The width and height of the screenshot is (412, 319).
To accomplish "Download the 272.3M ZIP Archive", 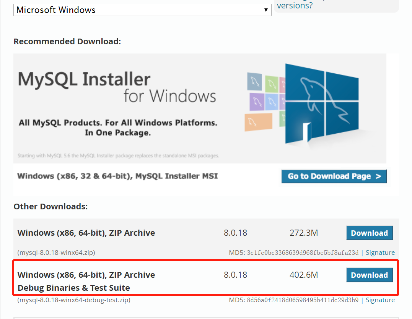I will (370, 233).
